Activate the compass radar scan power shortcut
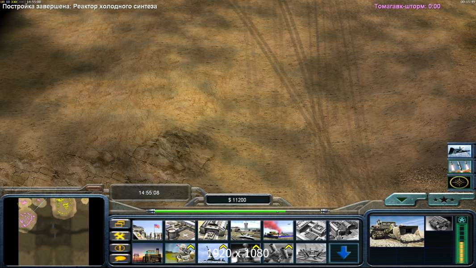Viewport: 476px width, 268px height. coord(459,182)
